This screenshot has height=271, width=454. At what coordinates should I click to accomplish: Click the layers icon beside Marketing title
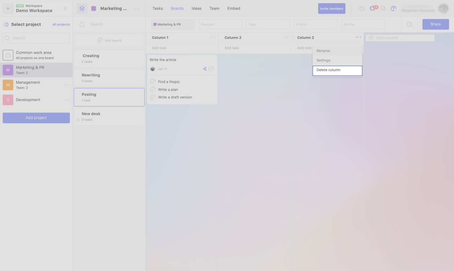pos(82,9)
